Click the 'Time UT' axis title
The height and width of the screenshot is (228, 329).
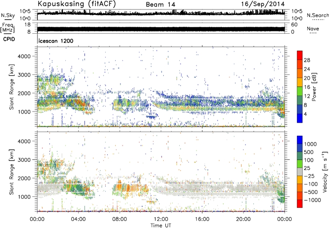click(161, 226)
